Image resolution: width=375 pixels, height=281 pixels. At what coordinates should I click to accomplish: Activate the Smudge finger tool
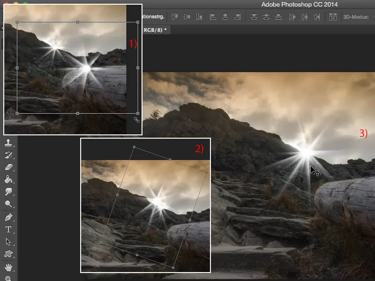pyautogui.click(x=8, y=192)
